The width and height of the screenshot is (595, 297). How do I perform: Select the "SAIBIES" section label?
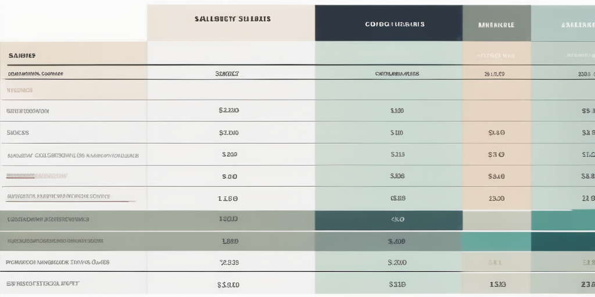click(x=22, y=56)
